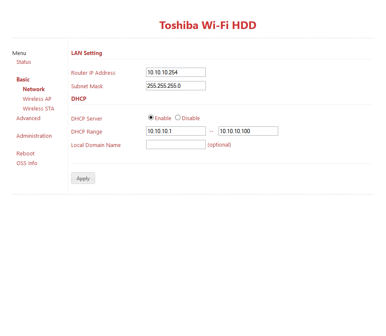Open the Administration page

tap(34, 136)
